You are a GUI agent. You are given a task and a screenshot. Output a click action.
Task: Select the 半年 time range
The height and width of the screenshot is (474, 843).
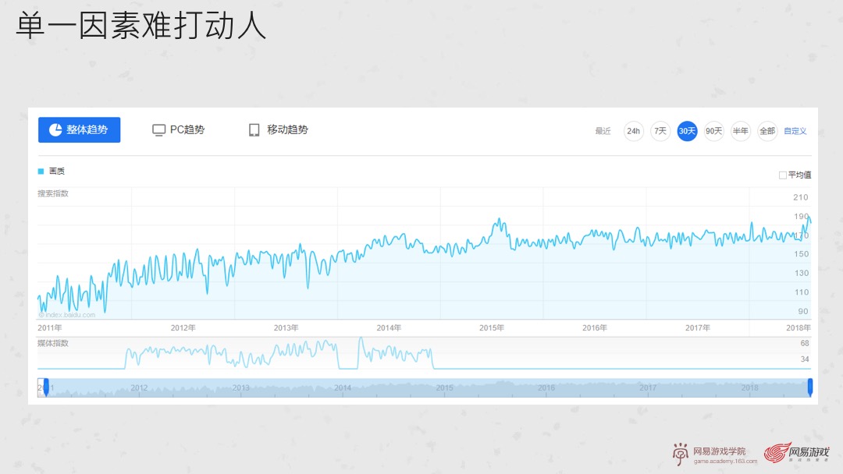point(740,131)
